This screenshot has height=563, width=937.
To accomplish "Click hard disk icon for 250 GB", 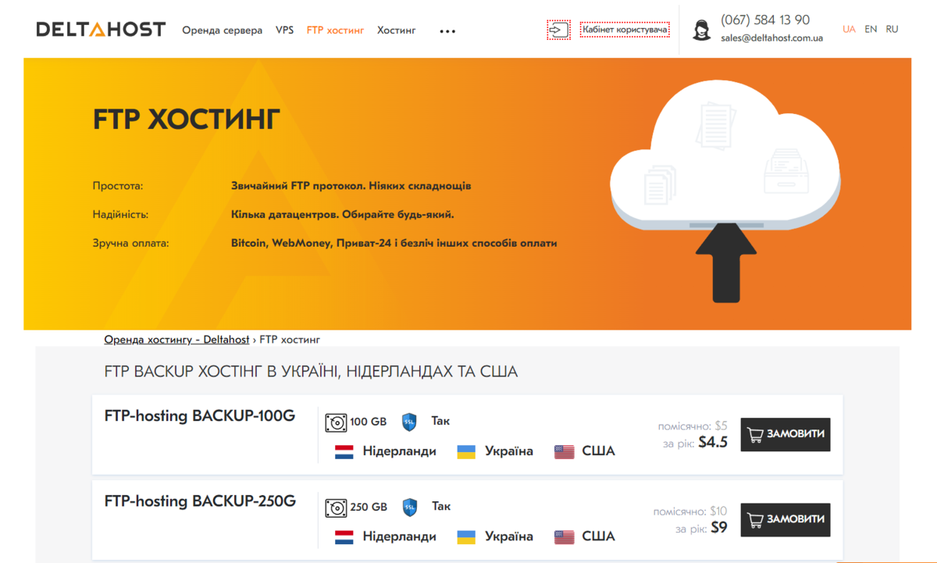I will point(336,508).
